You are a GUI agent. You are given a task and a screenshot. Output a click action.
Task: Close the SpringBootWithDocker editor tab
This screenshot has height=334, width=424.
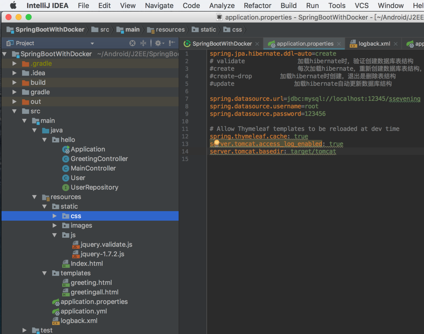click(x=257, y=44)
